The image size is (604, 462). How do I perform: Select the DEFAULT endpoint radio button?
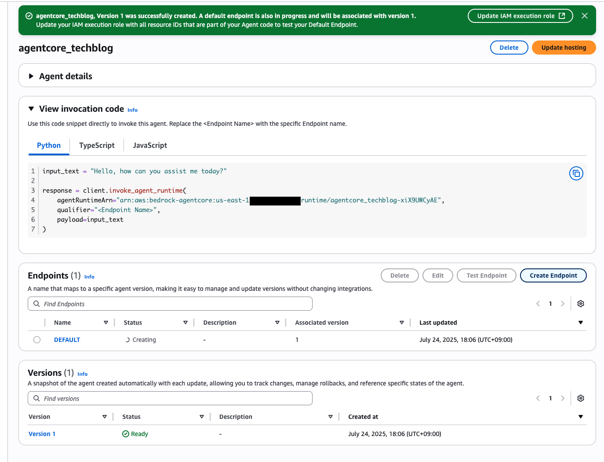37,340
